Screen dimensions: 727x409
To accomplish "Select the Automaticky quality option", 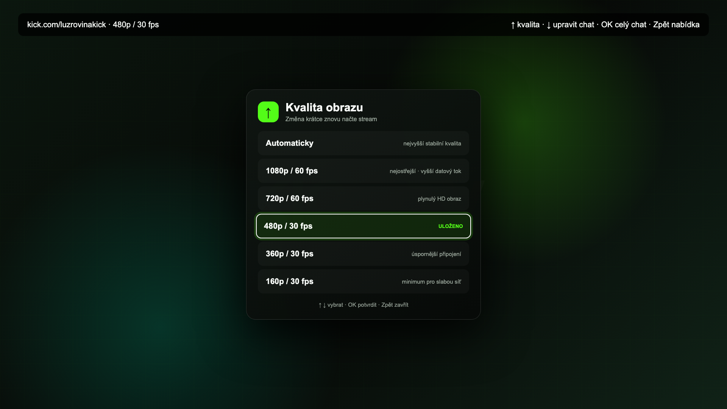I will pyautogui.click(x=363, y=143).
